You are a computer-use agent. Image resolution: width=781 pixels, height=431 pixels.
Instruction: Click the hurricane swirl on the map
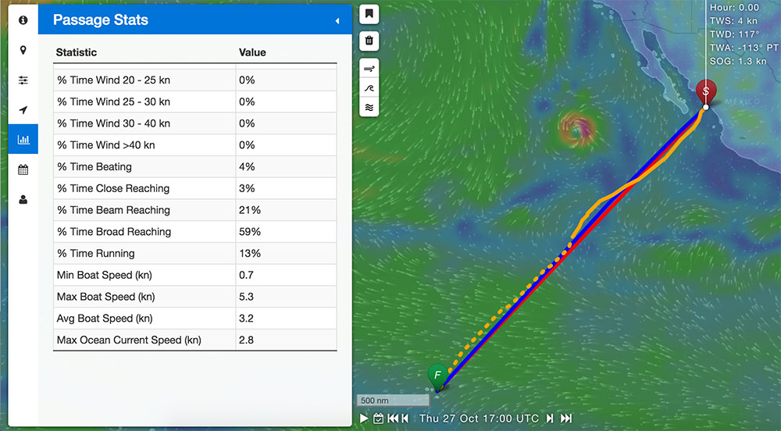pyautogui.click(x=576, y=129)
